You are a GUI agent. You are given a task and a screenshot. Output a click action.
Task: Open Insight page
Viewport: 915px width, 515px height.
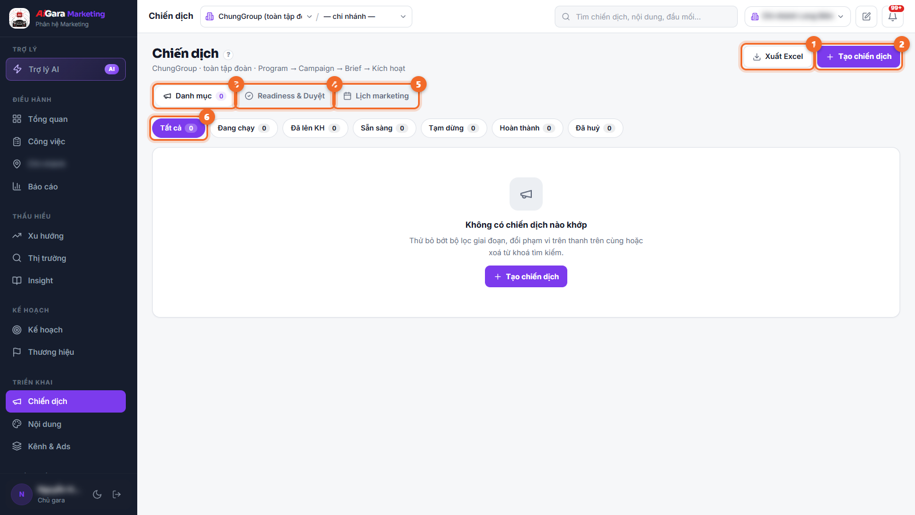coord(66,280)
